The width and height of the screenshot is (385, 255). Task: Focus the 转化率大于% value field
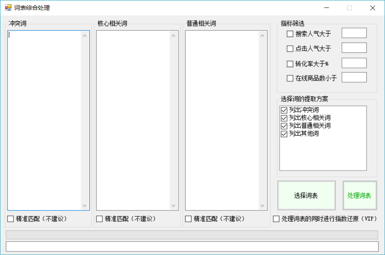(x=354, y=63)
